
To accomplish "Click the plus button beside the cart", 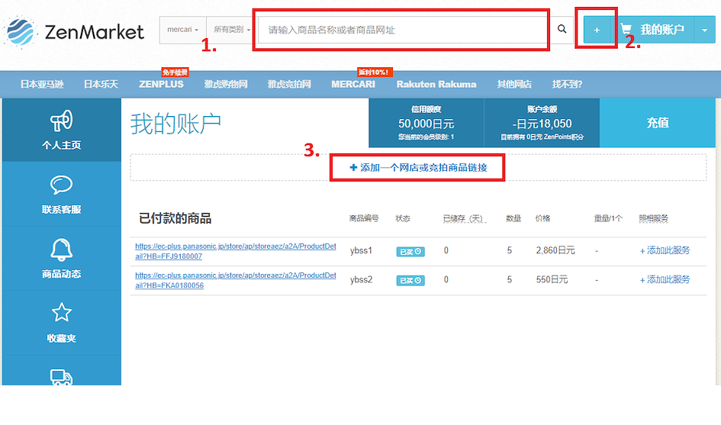I will click(x=597, y=30).
